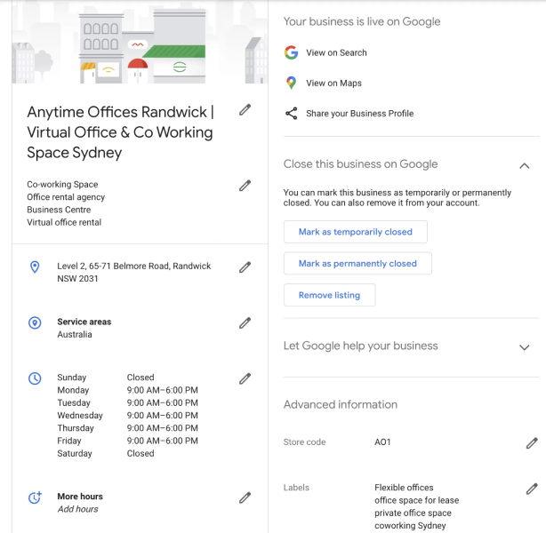546x533 pixels.
Task: Click the Google G logo icon
Action: click(x=291, y=52)
